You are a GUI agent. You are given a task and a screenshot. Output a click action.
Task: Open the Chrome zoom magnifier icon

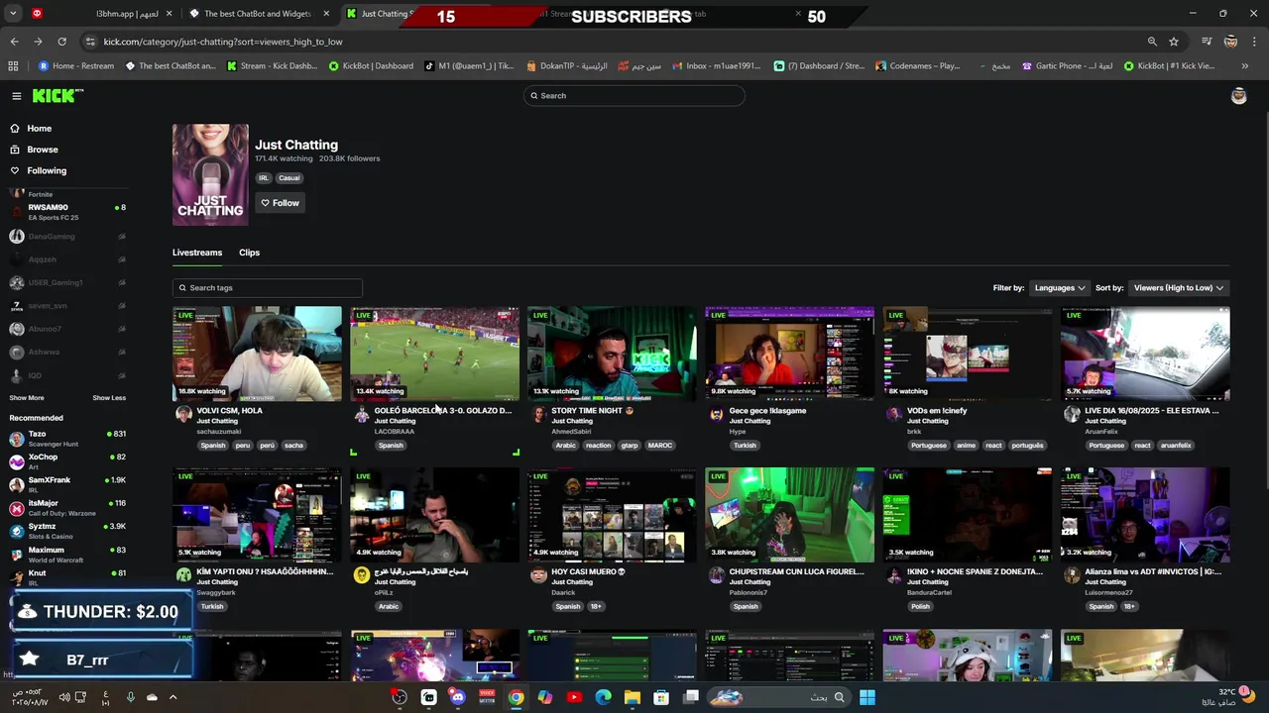pyautogui.click(x=1152, y=42)
